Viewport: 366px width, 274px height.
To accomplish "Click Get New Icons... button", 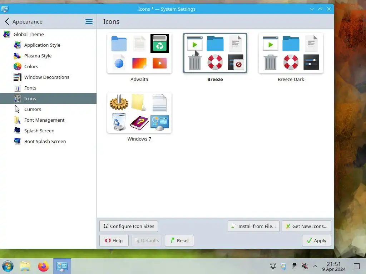I will (306, 226).
